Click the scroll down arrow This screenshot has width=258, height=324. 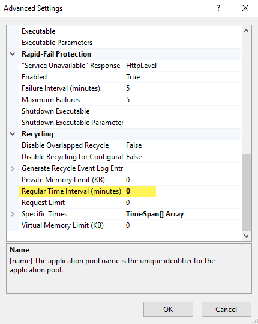point(246,236)
